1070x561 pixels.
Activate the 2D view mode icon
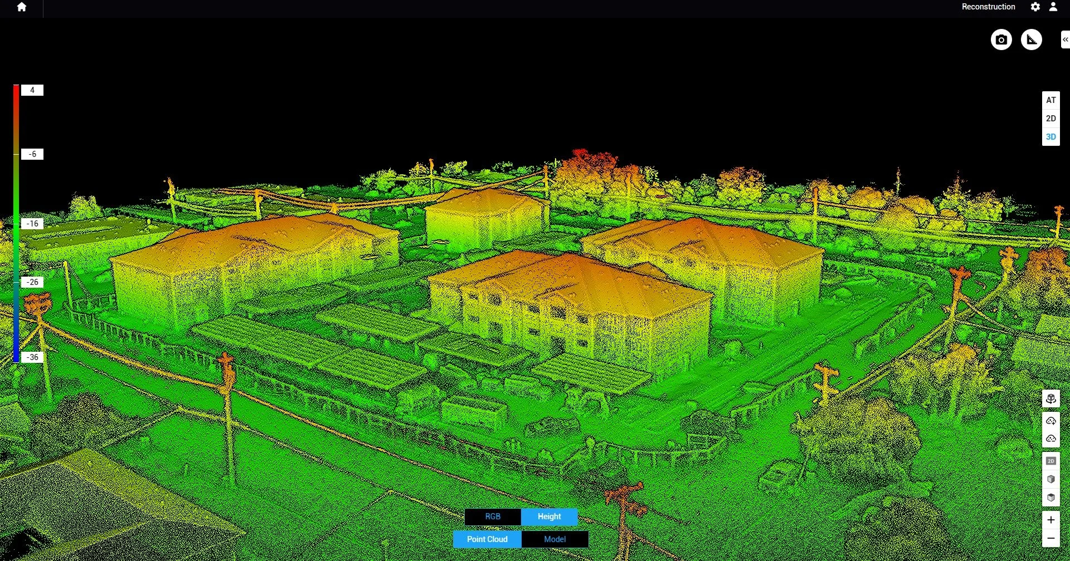[1052, 460]
